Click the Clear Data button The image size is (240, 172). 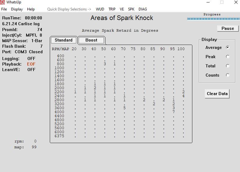(217, 94)
